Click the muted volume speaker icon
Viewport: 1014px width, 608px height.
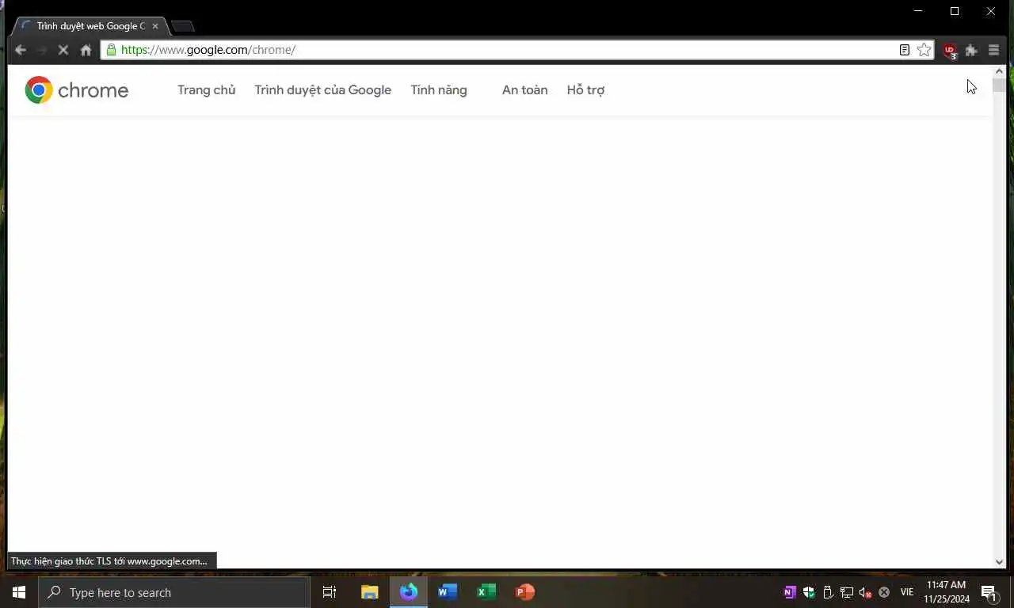point(866,592)
